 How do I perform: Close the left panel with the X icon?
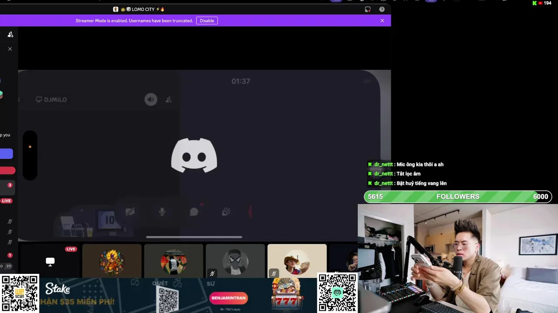[x=10, y=49]
